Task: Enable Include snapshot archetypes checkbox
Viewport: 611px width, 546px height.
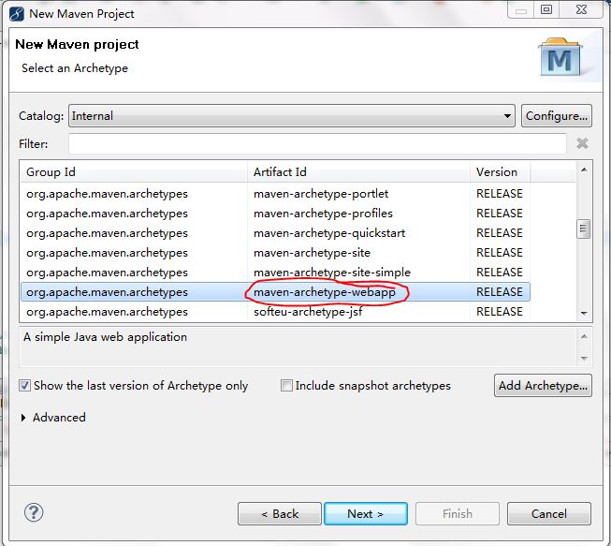Action: [287, 385]
